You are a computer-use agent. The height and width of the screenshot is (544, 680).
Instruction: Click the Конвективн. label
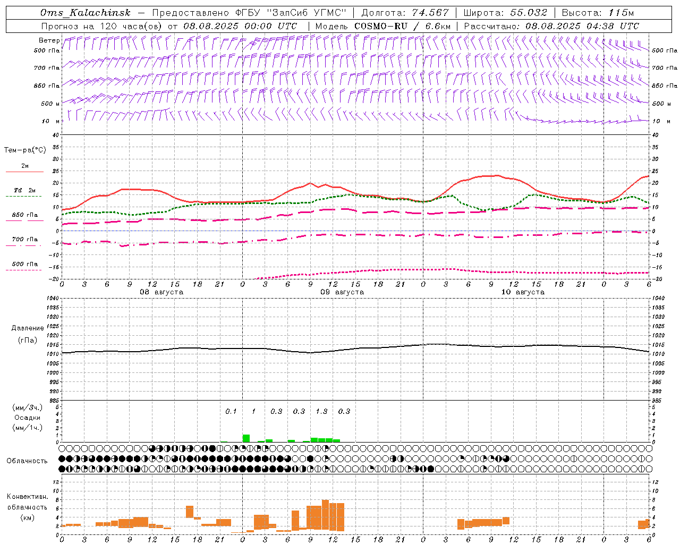click(x=28, y=497)
